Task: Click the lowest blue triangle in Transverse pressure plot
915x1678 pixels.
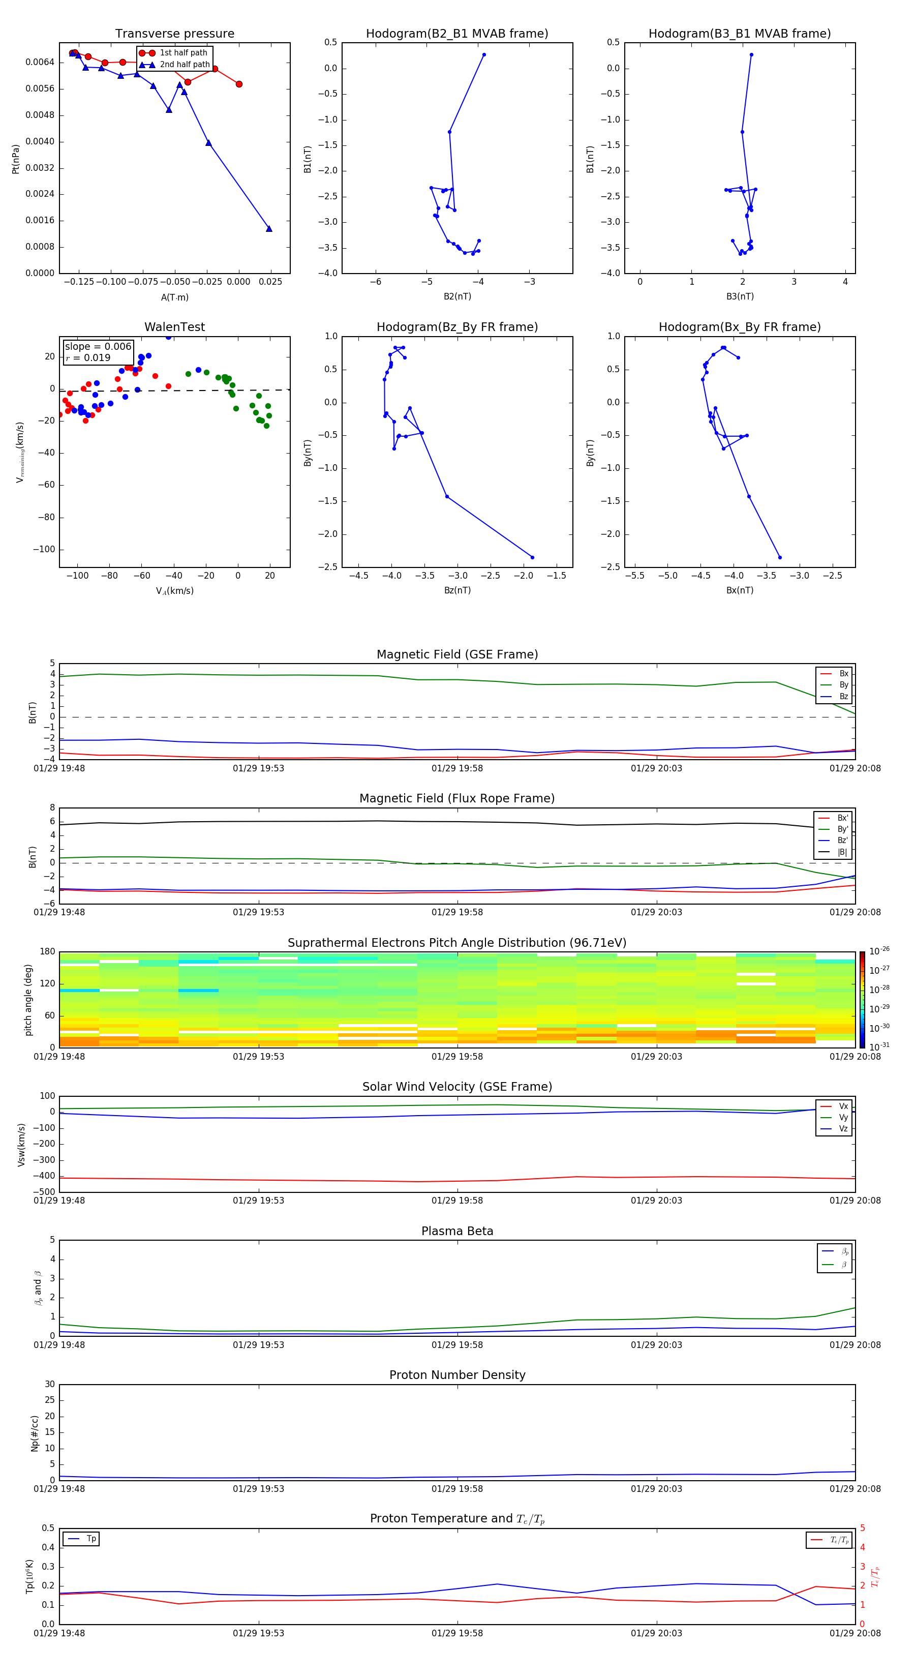Action: [x=269, y=229]
